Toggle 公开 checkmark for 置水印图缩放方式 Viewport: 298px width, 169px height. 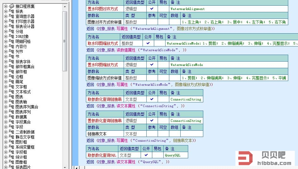152,65
